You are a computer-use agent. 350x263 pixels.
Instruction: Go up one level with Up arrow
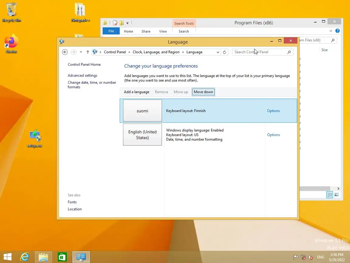coord(88,52)
